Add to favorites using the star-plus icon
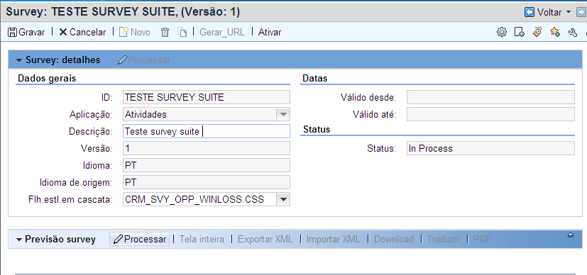Image resolution: width=587 pixels, height=275 pixels. pyautogui.click(x=555, y=32)
